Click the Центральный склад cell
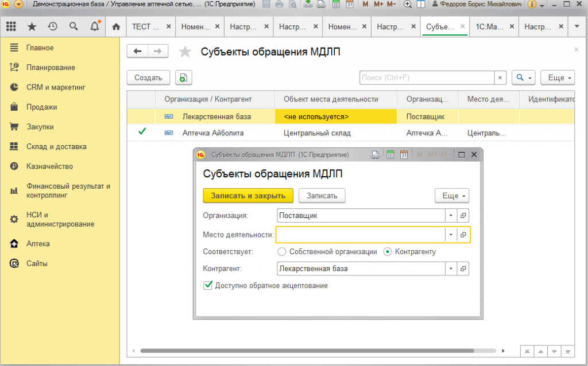588x366 pixels. pos(335,133)
